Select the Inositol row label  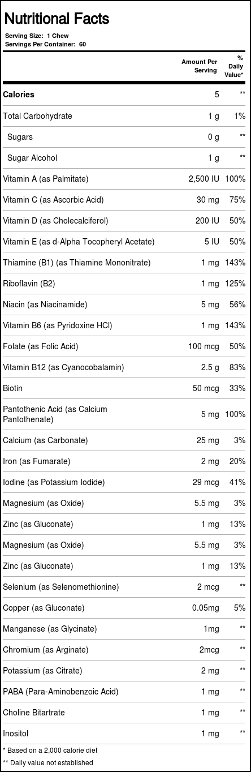coord(16,734)
